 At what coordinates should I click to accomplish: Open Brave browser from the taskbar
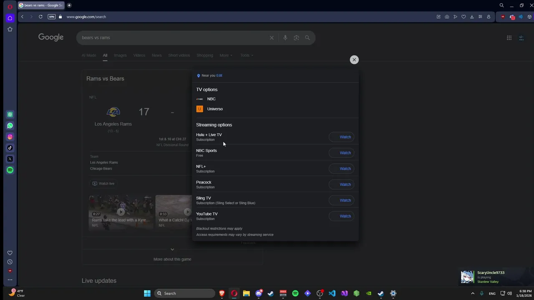coord(222,293)
